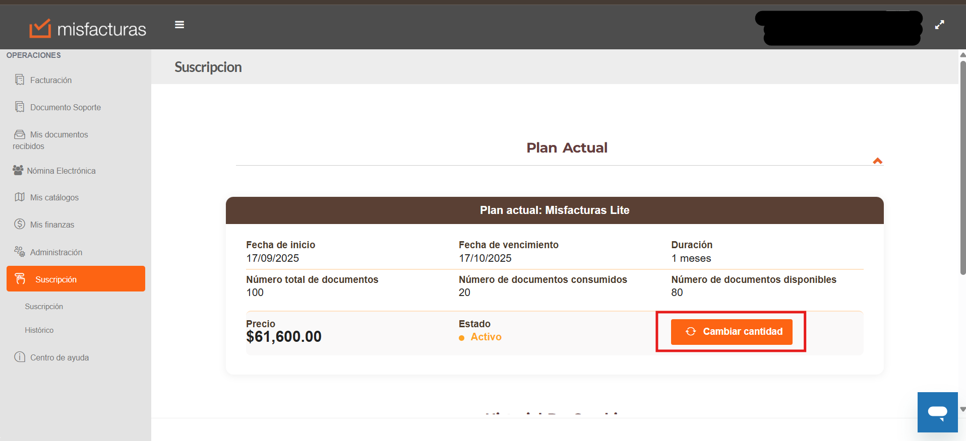Click the Administración gears icon
This screenshot has width=966, height=441.
(x=20, y=252)
